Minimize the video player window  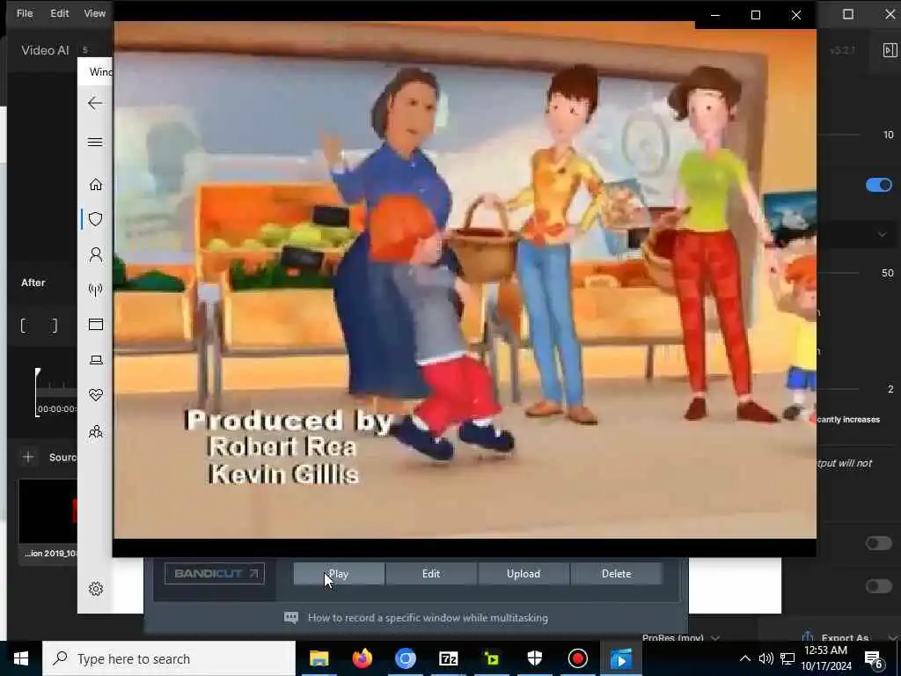(x=715, y=15)
